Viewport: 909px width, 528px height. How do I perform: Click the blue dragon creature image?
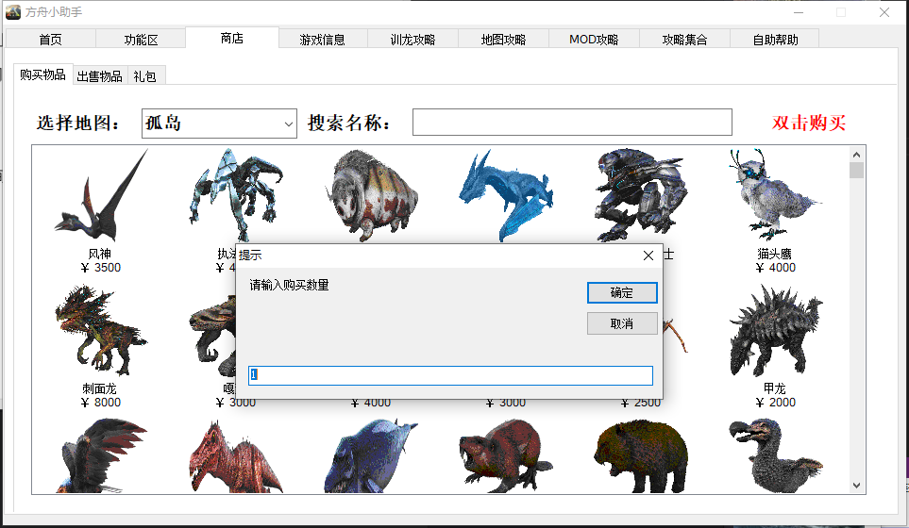click(505, 193)
